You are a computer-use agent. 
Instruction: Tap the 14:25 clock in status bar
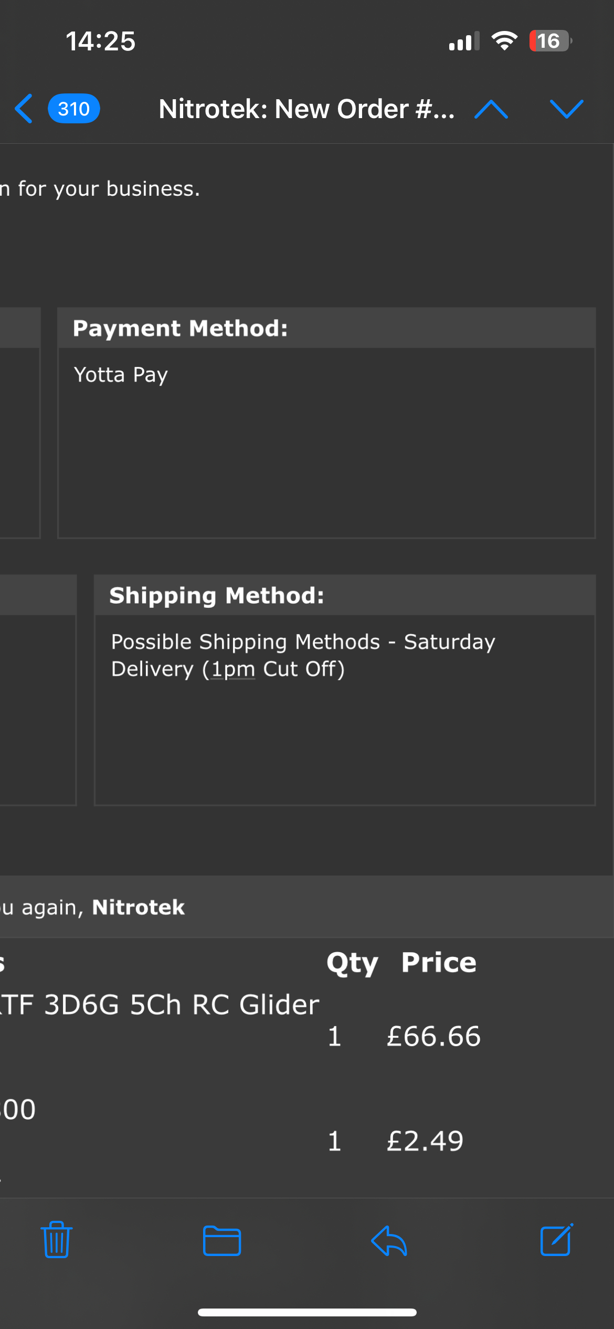(x=100, y=41)
